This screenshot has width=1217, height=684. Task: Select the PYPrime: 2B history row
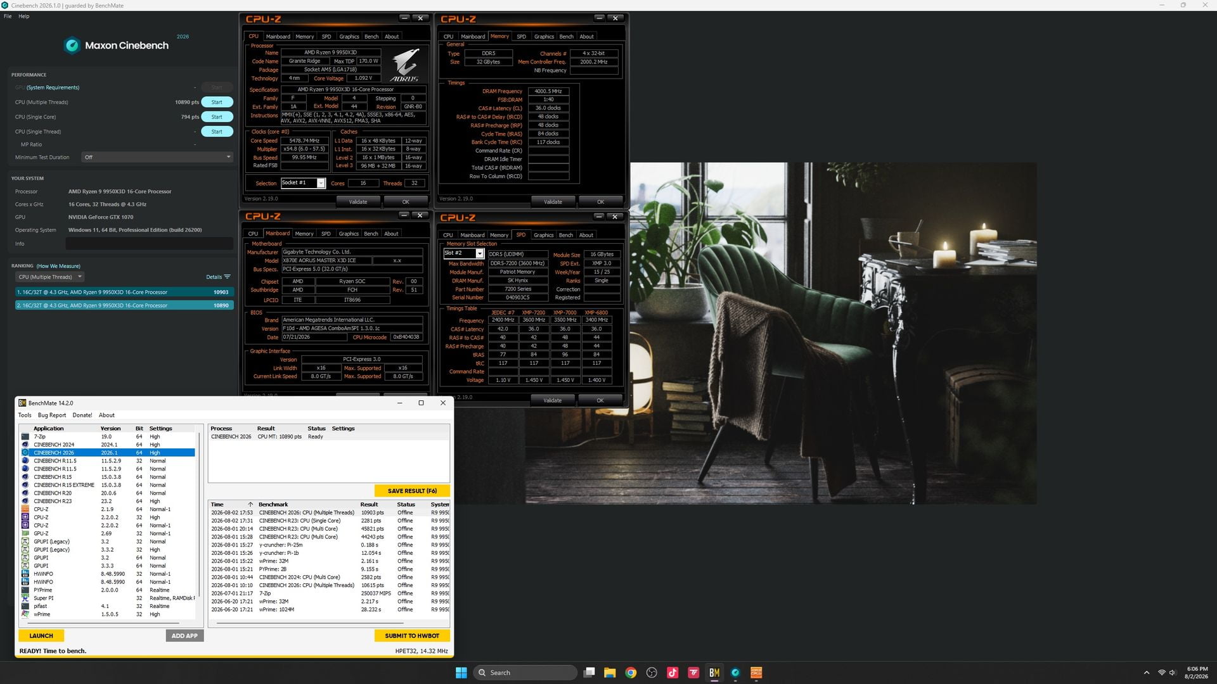pos(330,569)
